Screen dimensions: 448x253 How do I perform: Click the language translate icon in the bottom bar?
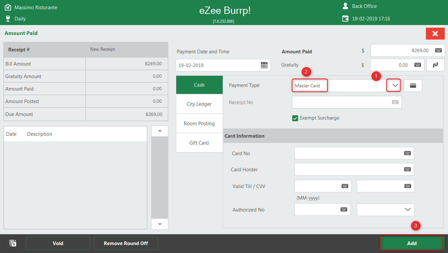13,243
